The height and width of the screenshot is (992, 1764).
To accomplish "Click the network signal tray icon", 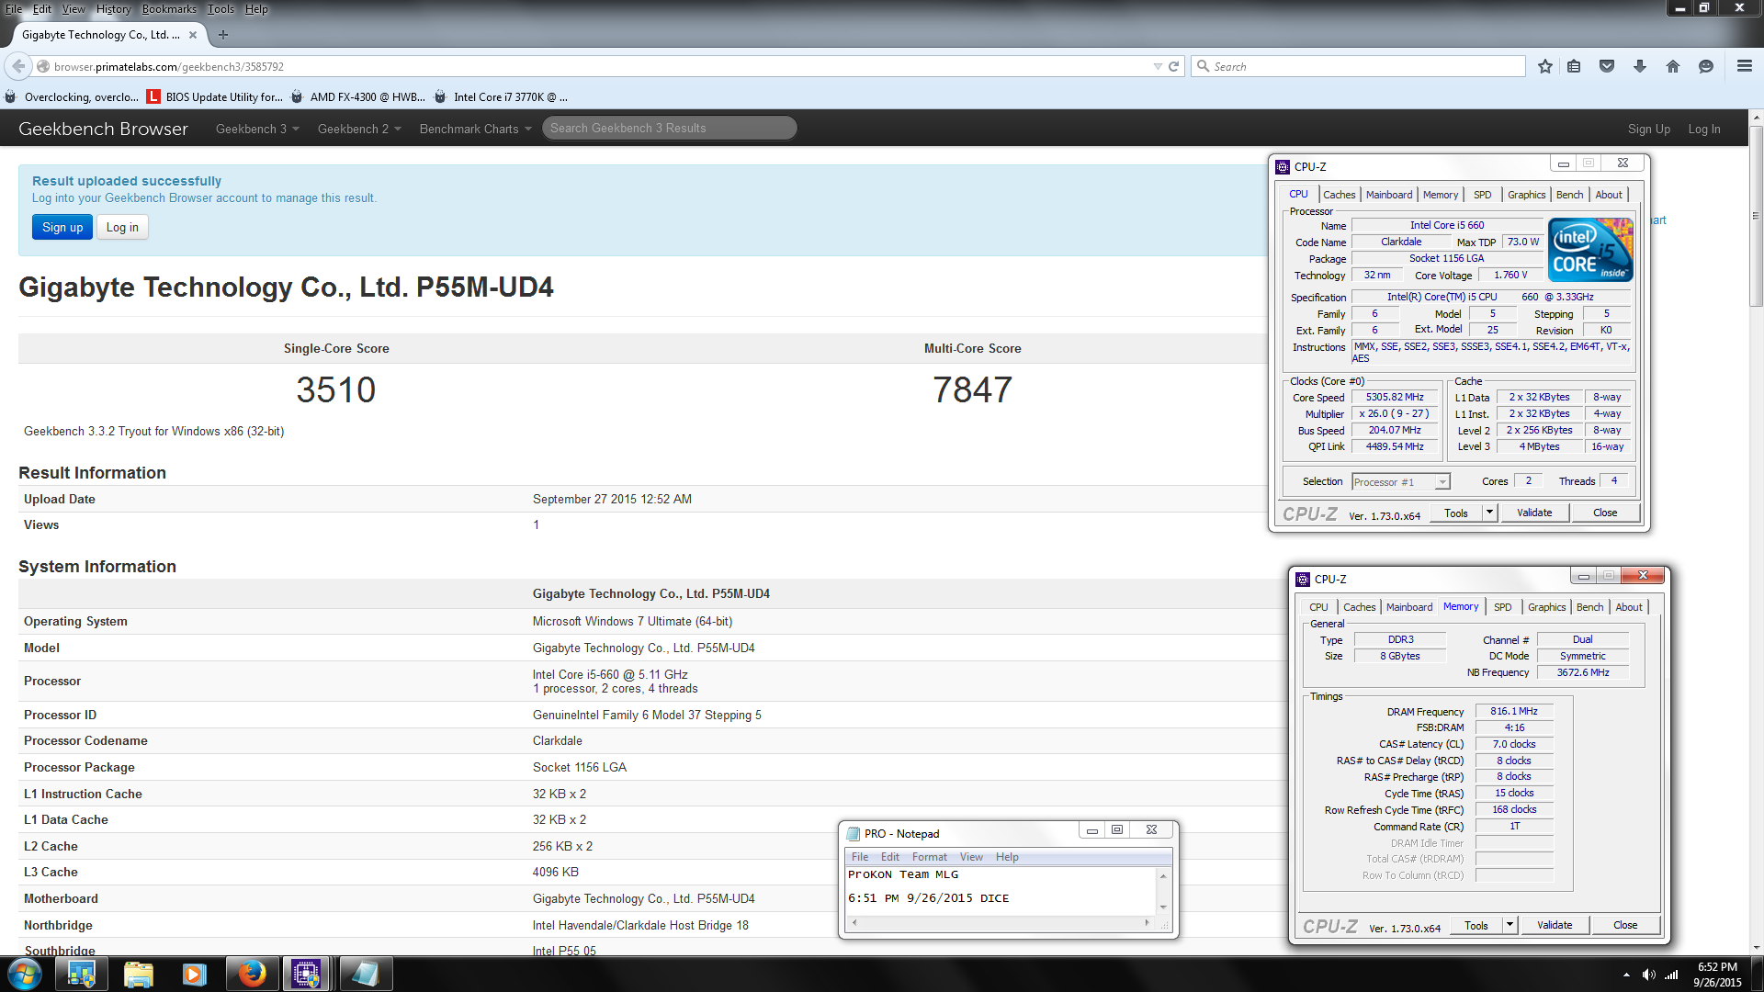I will coord(1672,975).
